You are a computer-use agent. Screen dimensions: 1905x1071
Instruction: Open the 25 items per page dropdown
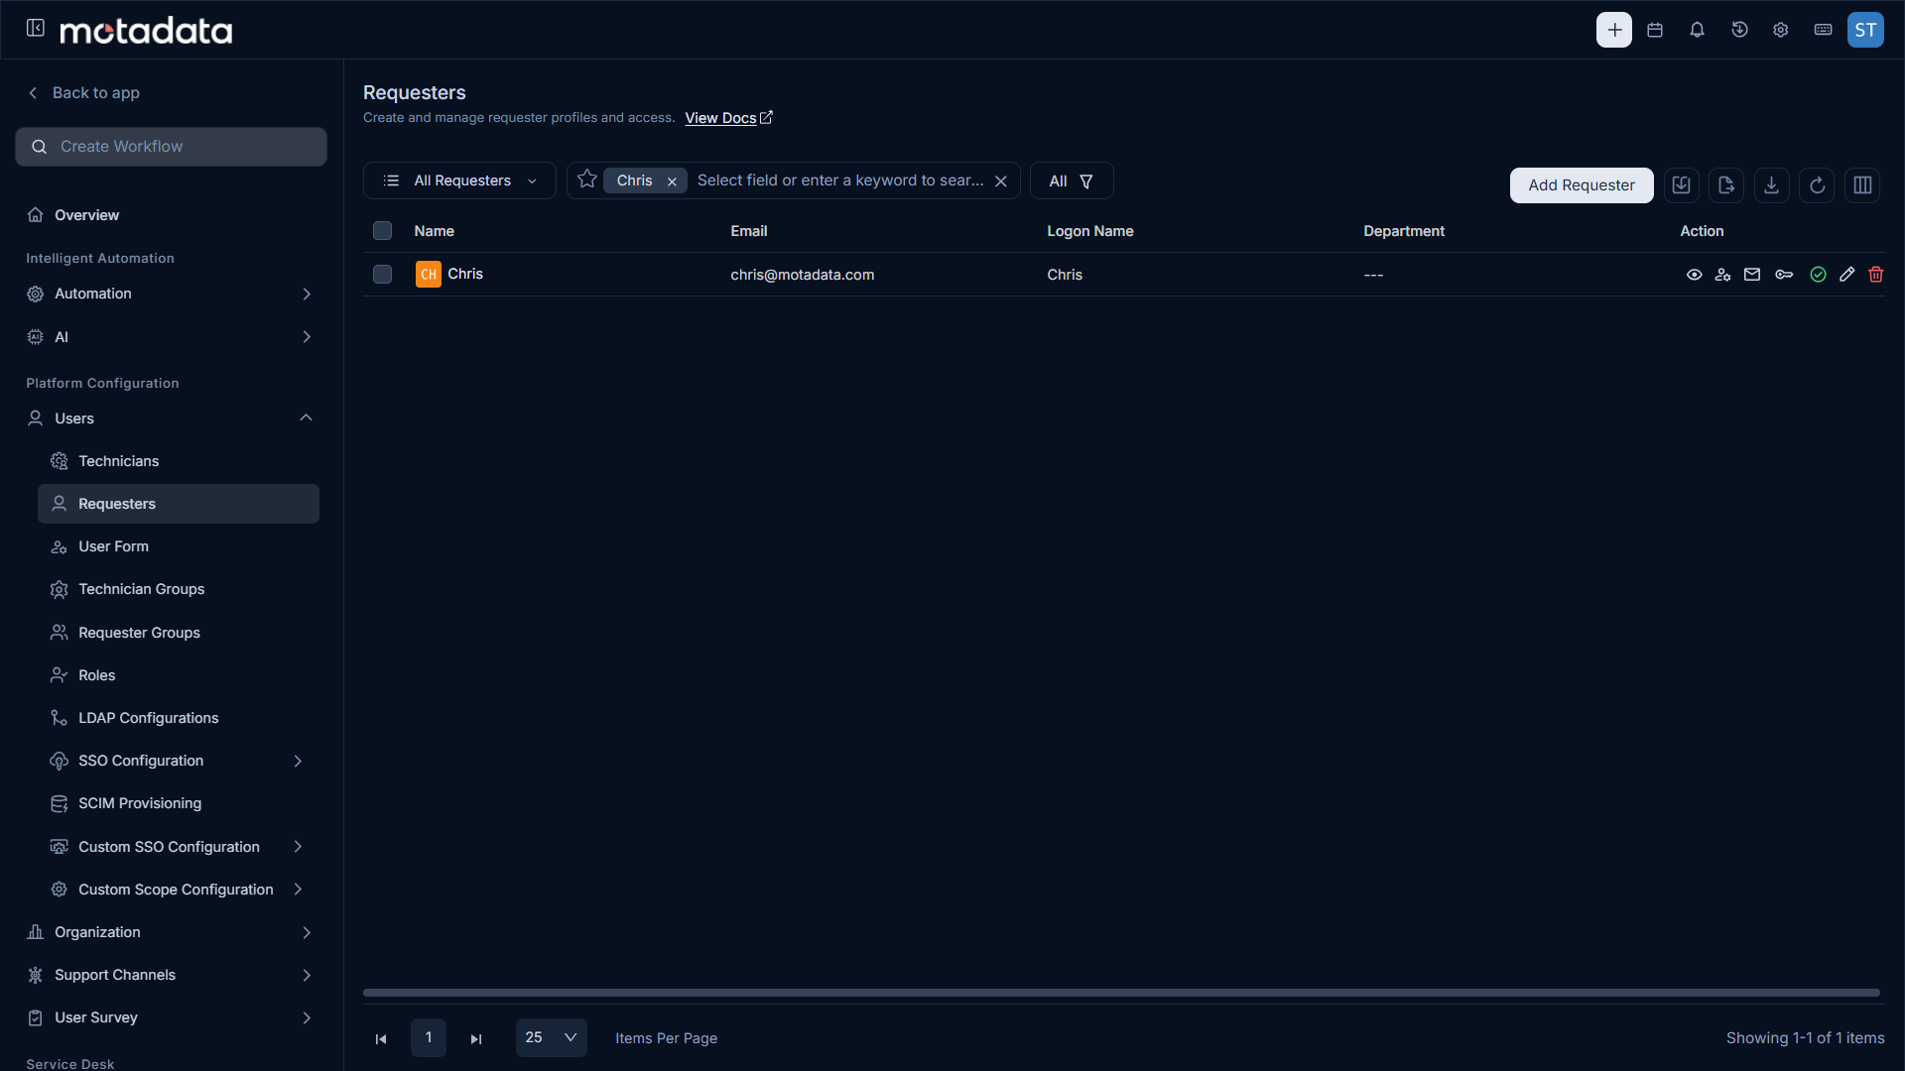point(551,1037)
